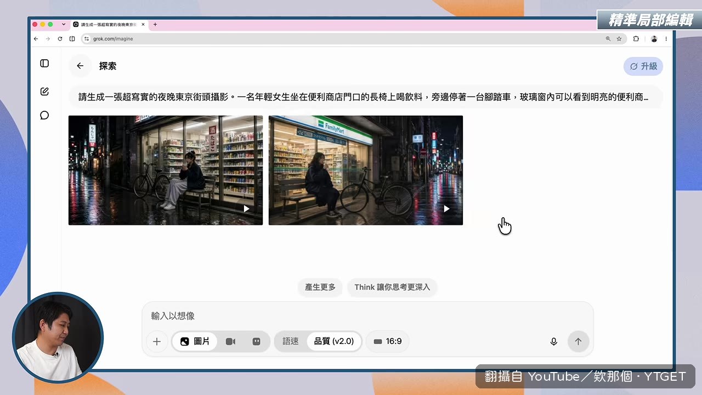Screen dimensions: 702x395
Task: Select 品質 (v2.0) quality mode
Action: click(x=334, y=341)
